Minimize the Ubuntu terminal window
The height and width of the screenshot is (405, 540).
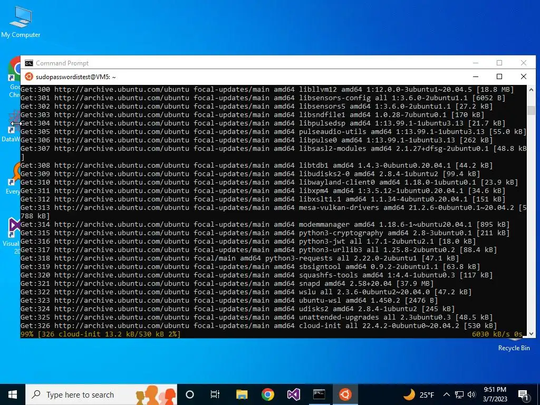point(476,76)
